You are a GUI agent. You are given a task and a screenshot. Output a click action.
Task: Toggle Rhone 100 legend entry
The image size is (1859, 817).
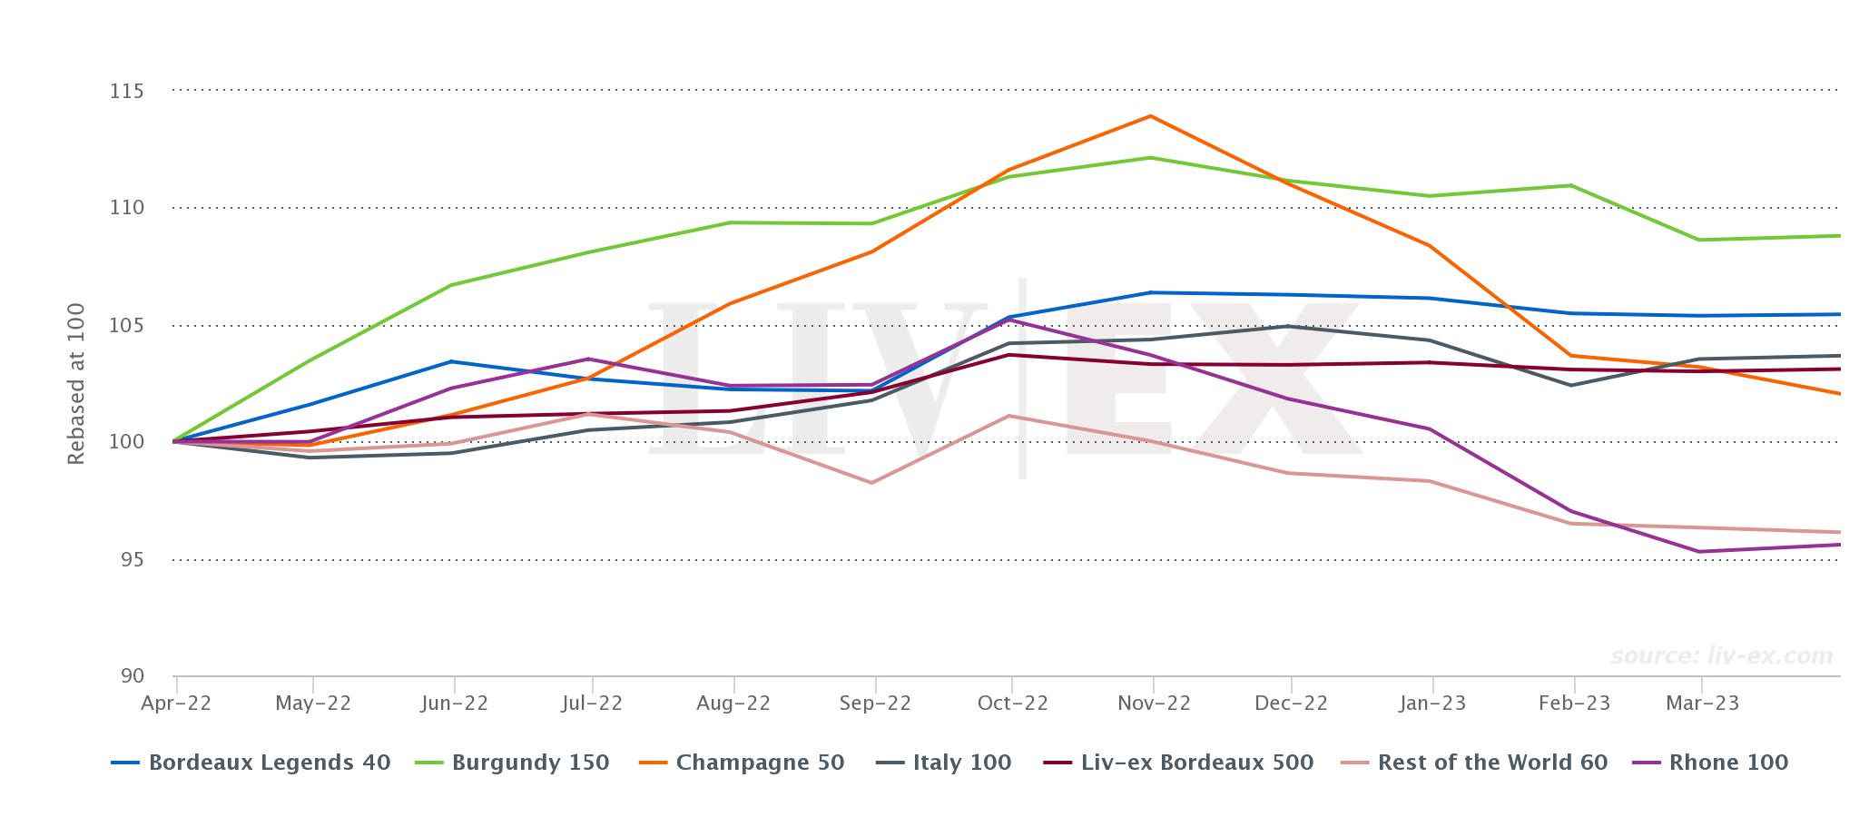pyautogui.click(x=1710, y=763)
